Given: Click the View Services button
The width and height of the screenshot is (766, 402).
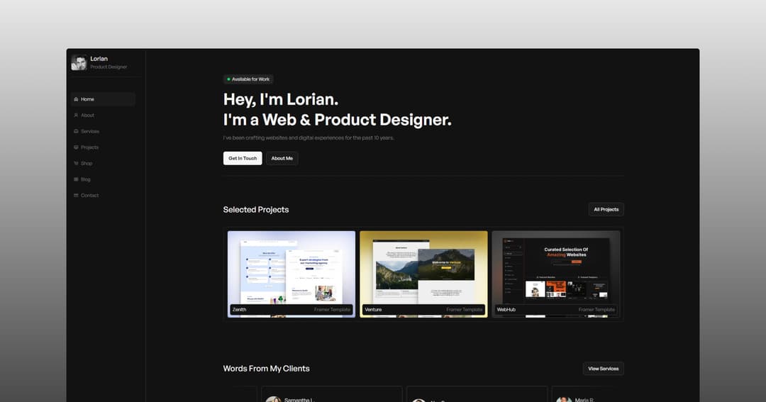Looking at the screenshot, I should (x=603, y=369).
